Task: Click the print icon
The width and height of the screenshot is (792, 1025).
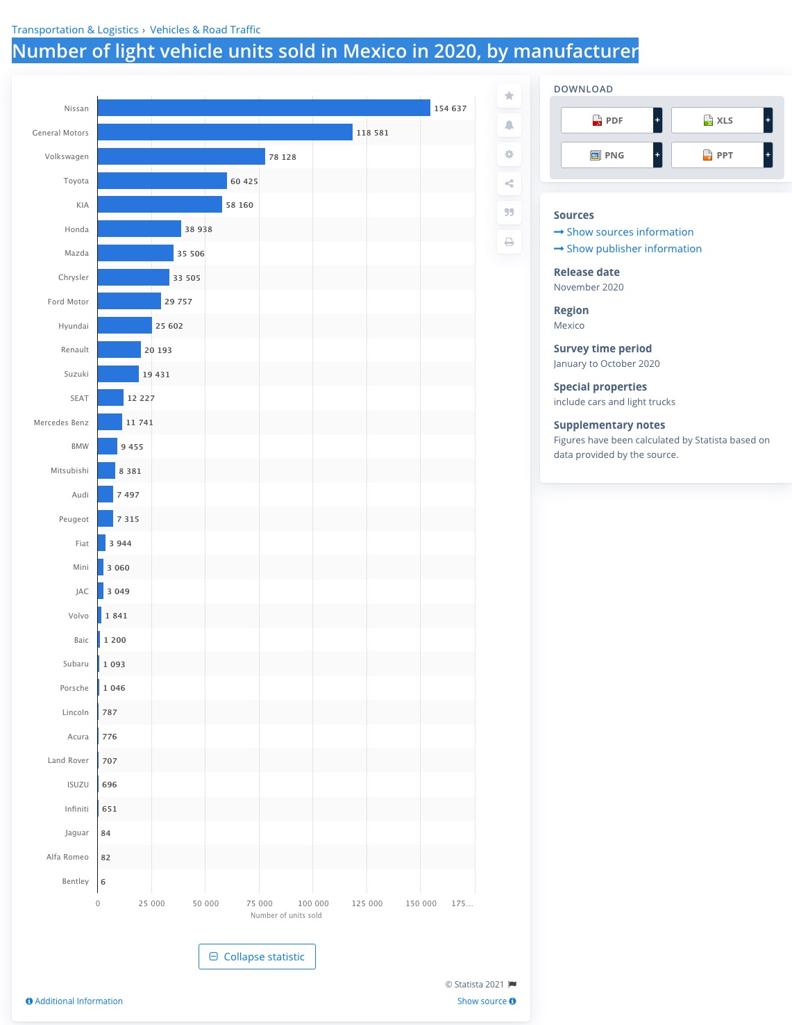Action: 509,242
